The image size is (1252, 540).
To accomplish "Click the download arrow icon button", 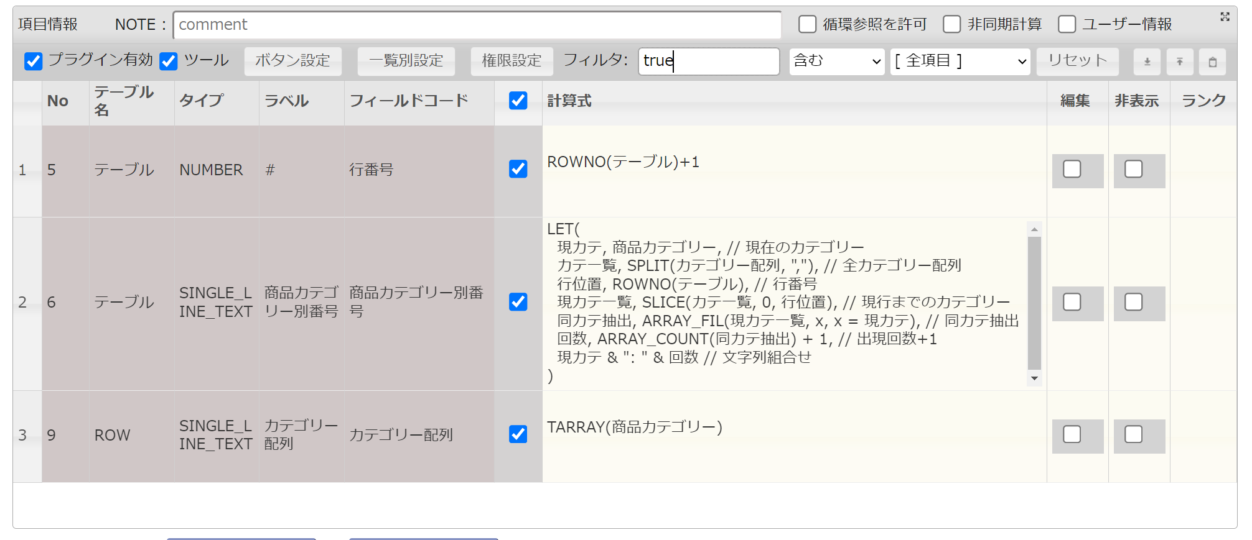I will pyautogui.click(x=1147, y=62).
